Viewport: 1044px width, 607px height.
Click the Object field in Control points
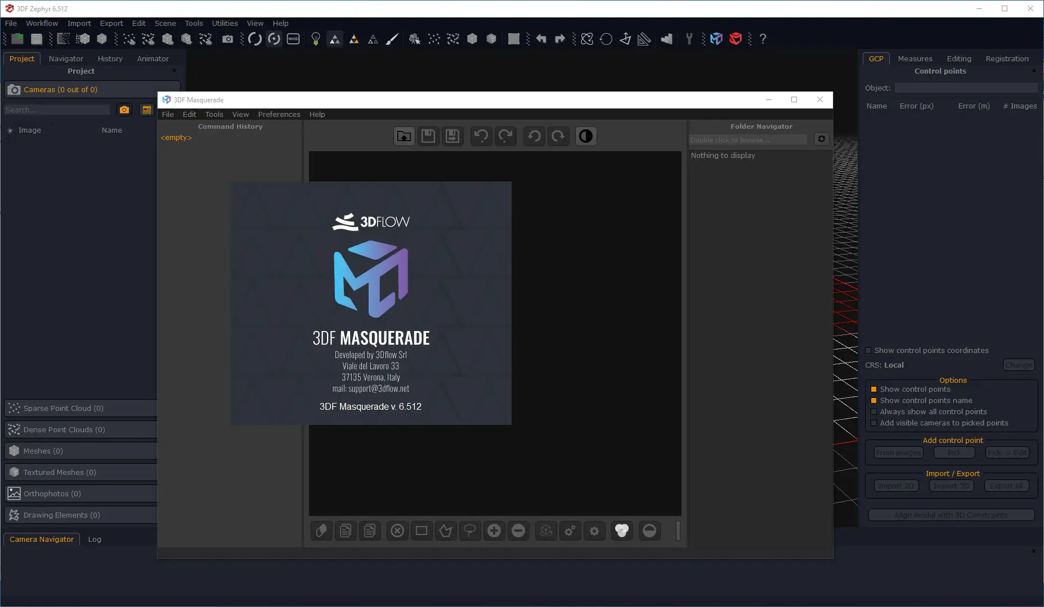coord(966,88)
